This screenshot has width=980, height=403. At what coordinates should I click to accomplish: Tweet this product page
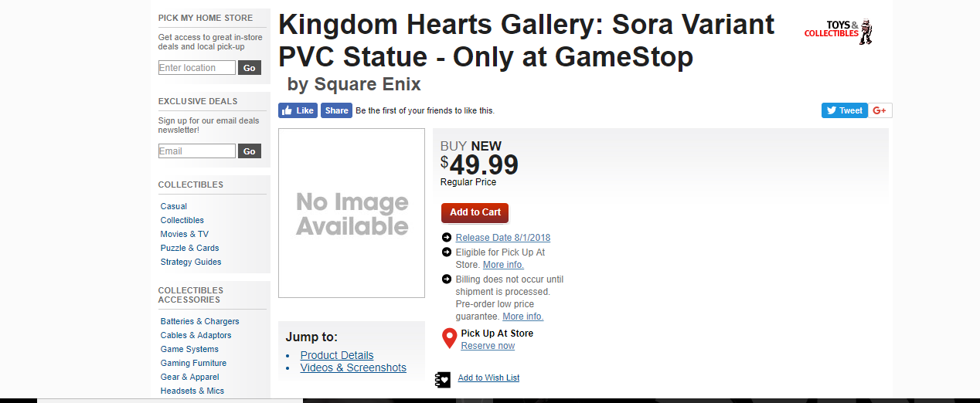(844, 110)
